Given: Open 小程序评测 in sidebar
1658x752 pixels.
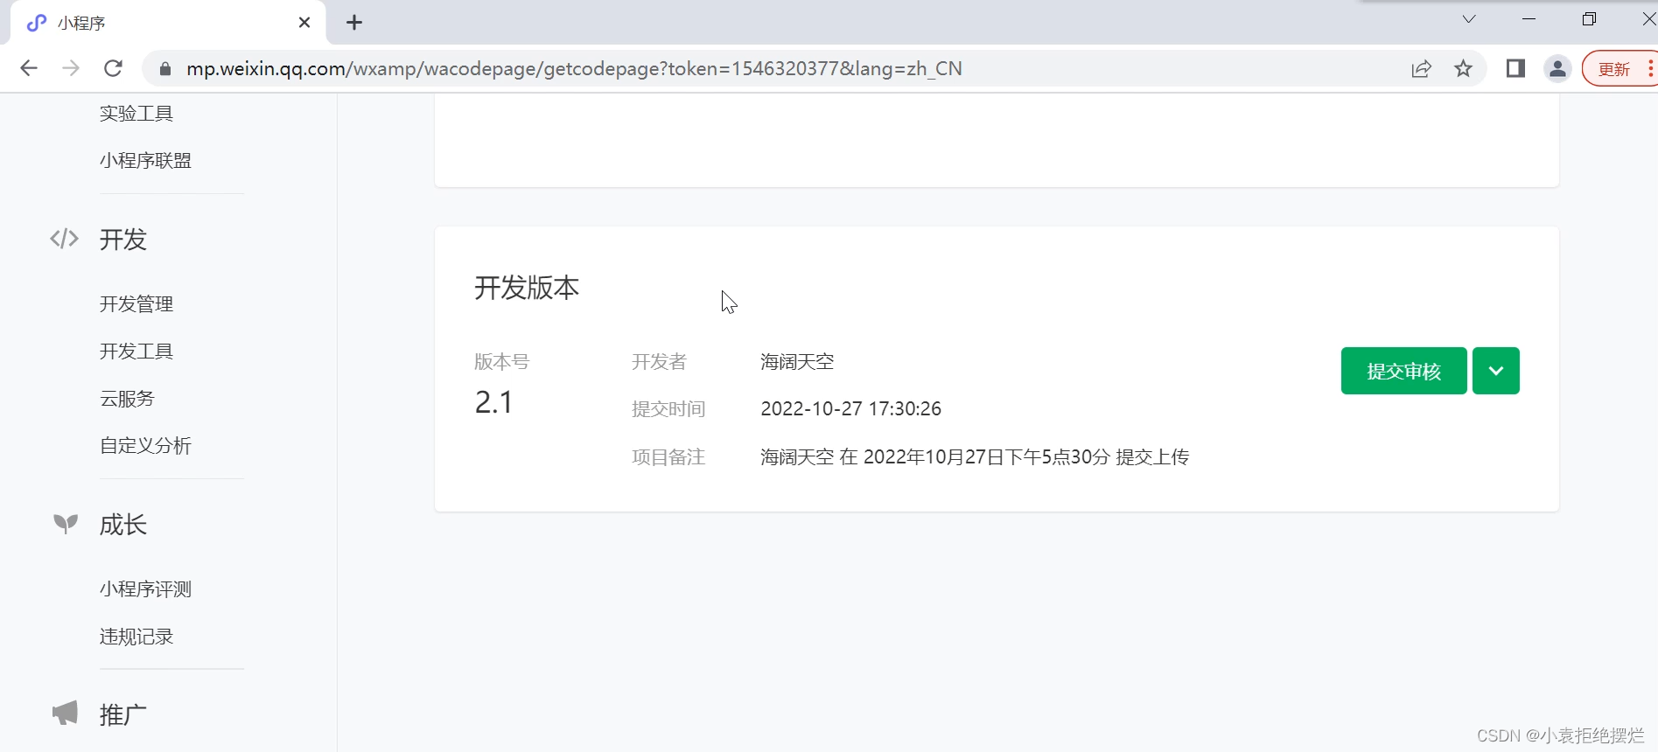Looking at the screenshot, I should tap(145, 588).
